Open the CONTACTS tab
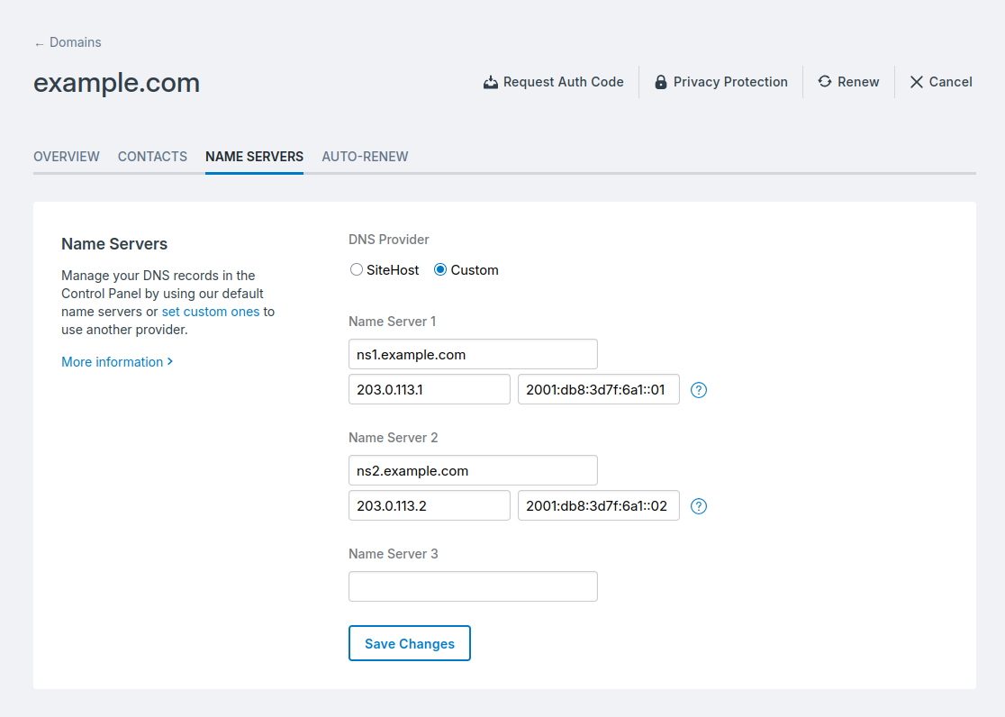Screen dimensions: 1005x717 [152, 156]
